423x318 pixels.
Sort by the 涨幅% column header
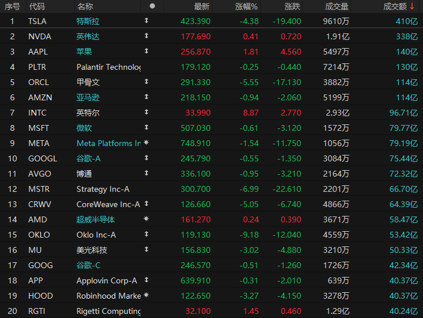click(246, 6)
